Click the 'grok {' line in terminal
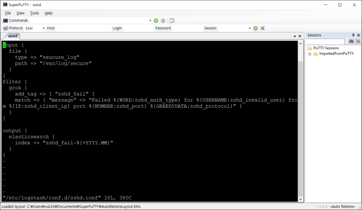 [x=18, y=88]
